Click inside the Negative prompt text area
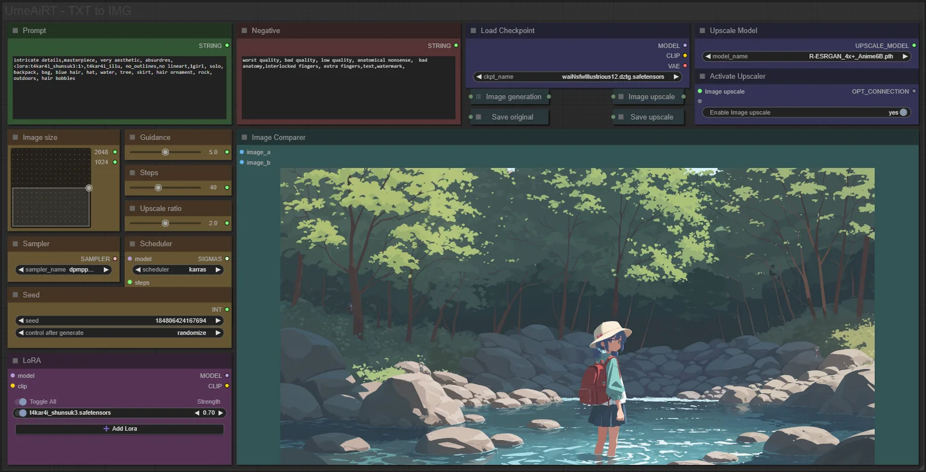The width and height of the screenshot is (926, 472). click(x=348, y=88)
